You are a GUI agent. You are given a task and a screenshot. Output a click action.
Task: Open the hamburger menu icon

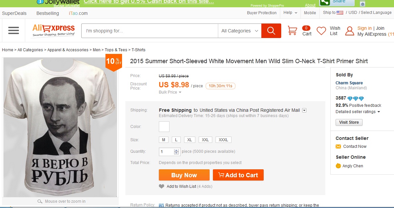tap(14, 31)
